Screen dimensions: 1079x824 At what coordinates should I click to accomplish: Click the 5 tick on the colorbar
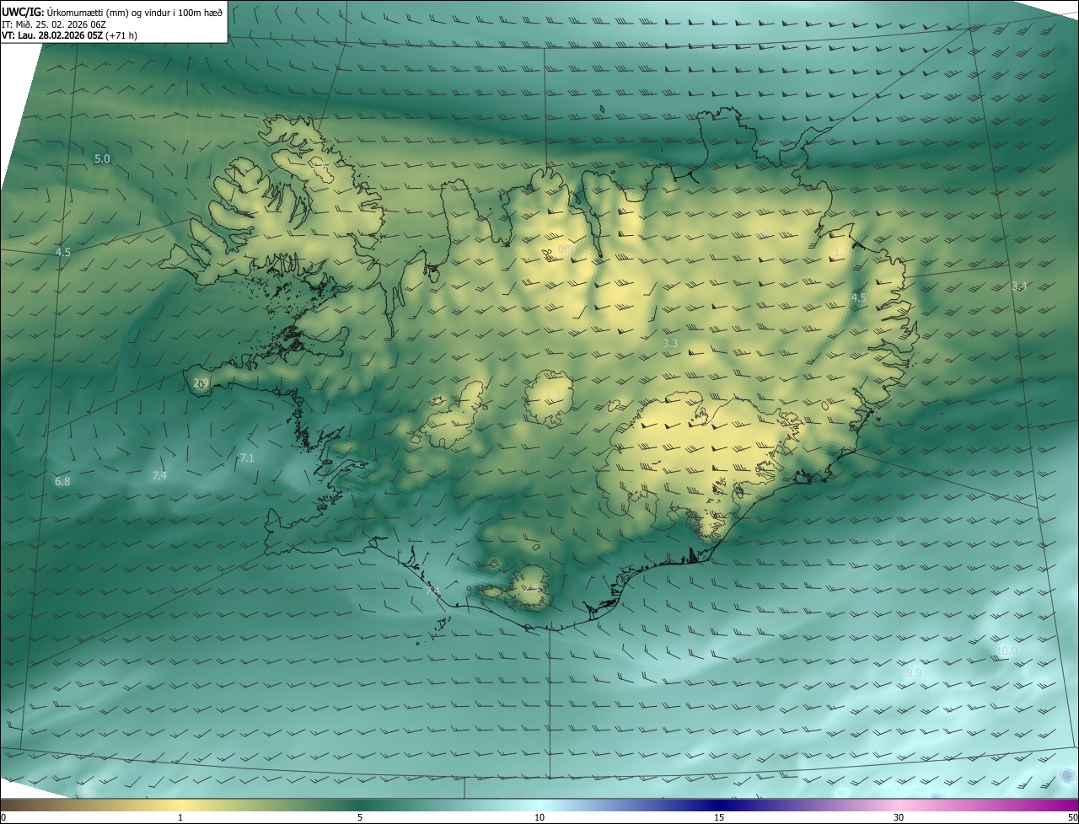[x=360, y=817]
